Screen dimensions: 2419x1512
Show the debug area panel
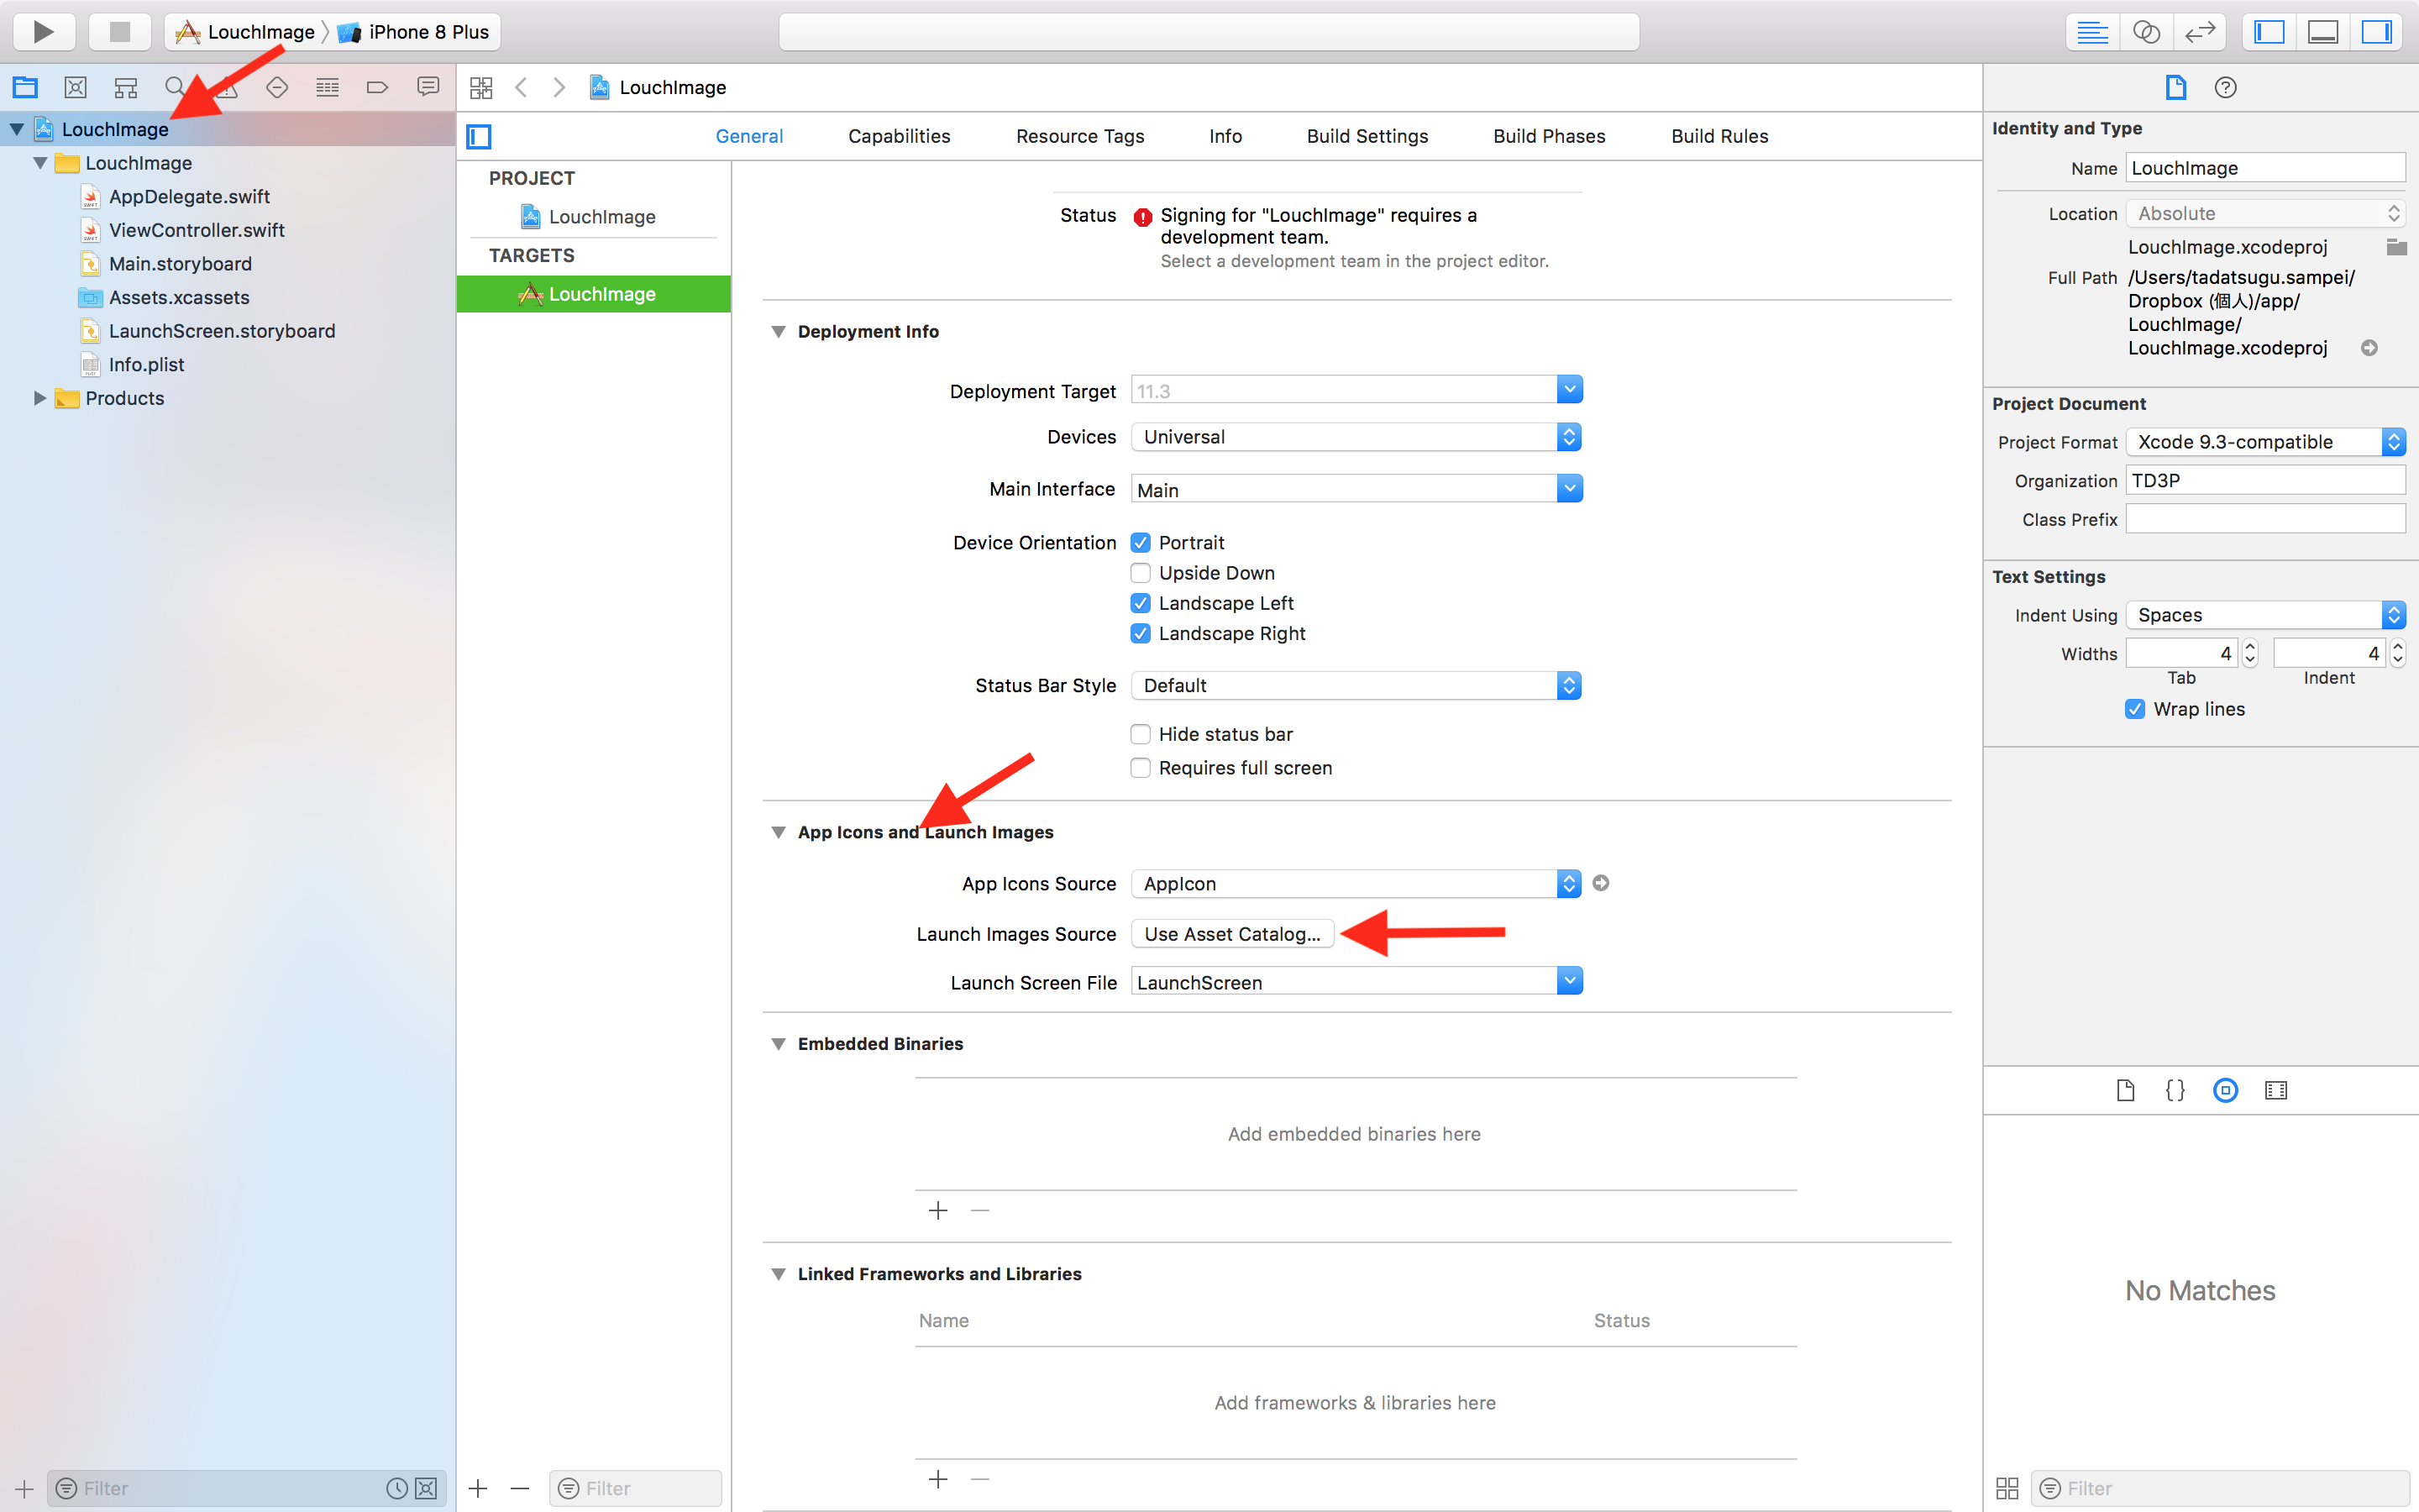(2322, 31)
